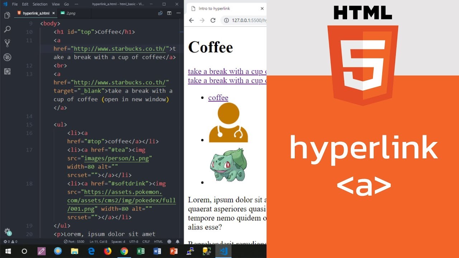
Task: Click Ln 11, Col 8 cursor position indicator
Action: click(x=99, y=242)
